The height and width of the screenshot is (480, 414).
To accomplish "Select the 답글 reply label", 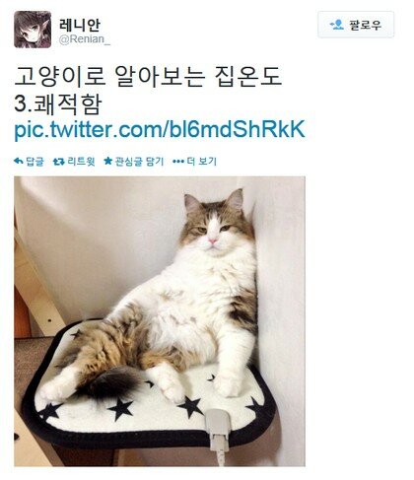I will [x=34, y=162].
